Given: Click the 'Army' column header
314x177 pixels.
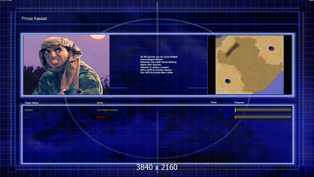Looking at the screenshot, I should pos(100,103).
